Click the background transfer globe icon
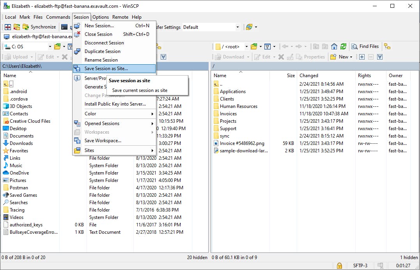This screenshot has height=270, width=420. [x=249, y=27]
